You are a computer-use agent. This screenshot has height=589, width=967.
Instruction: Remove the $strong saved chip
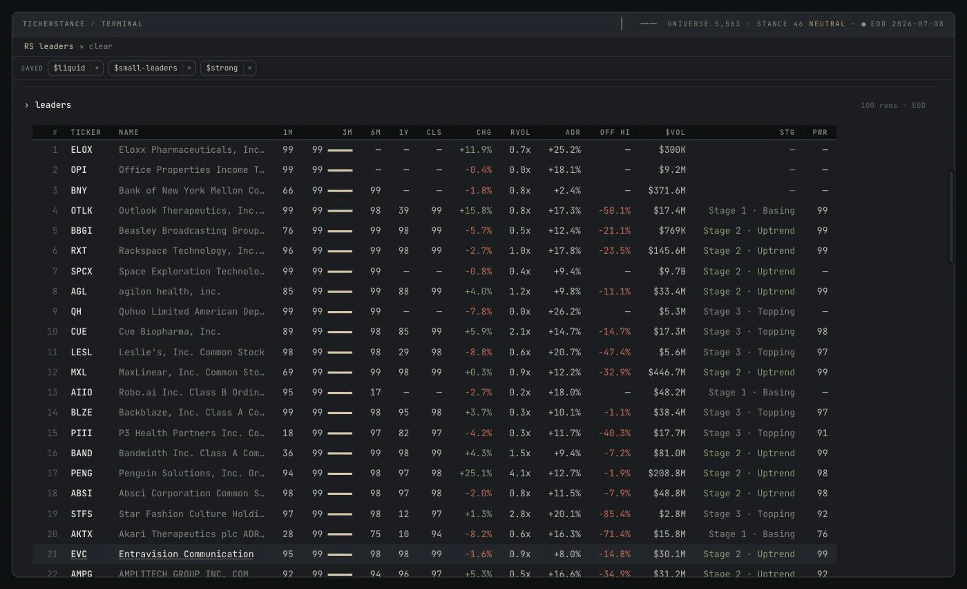click(x=250, y=68)
